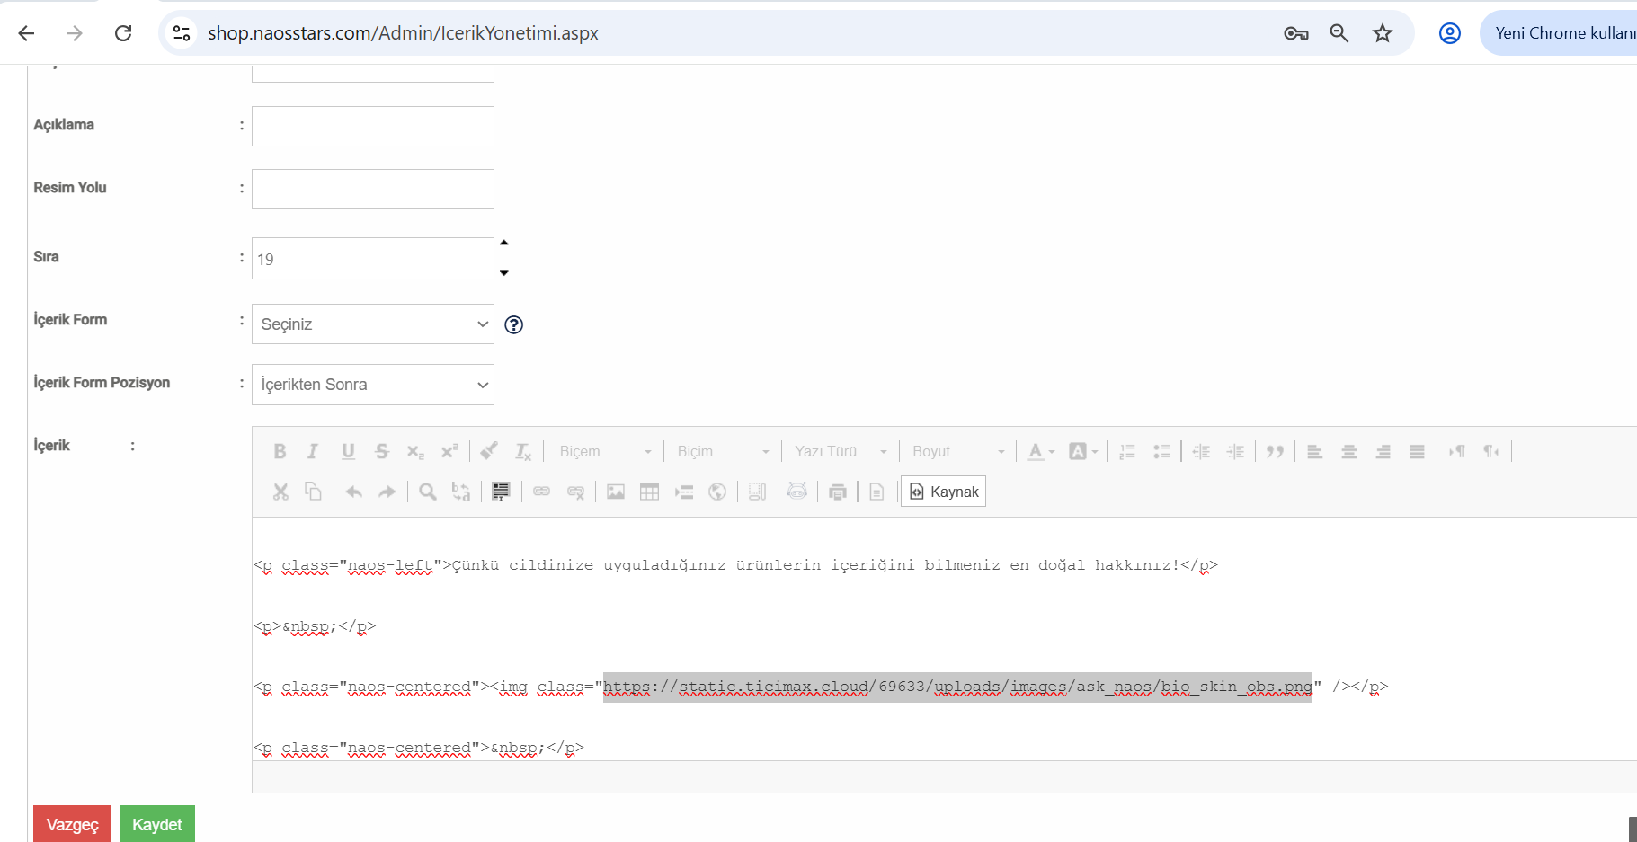Undo the last editor action
The width and height of the screenshot is (1637, 842).
[354, 492]
